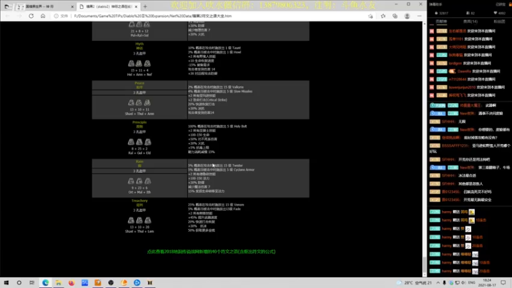
Task: Open the notification center icon
Action: click(x=503, y=283)
